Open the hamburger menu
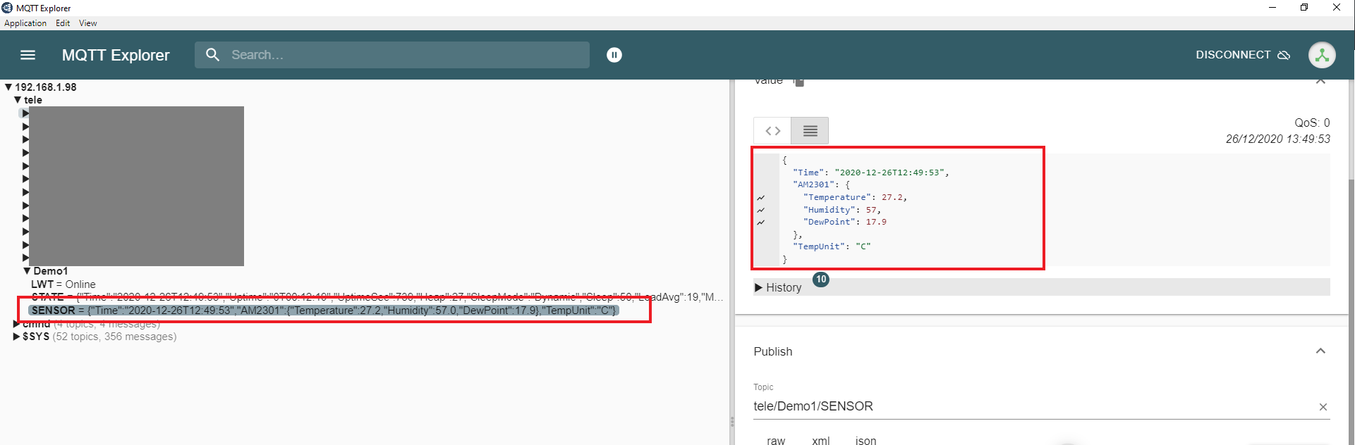The height and width of the screenshot is (445, 1355). click(x=28, y=55)
